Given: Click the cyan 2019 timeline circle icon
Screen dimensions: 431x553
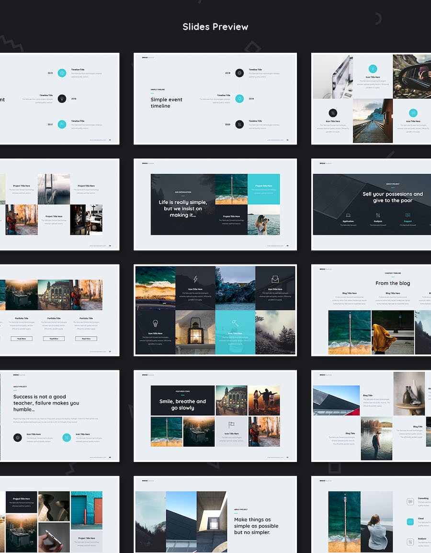Looking at the screenshot, I should 239,99.
